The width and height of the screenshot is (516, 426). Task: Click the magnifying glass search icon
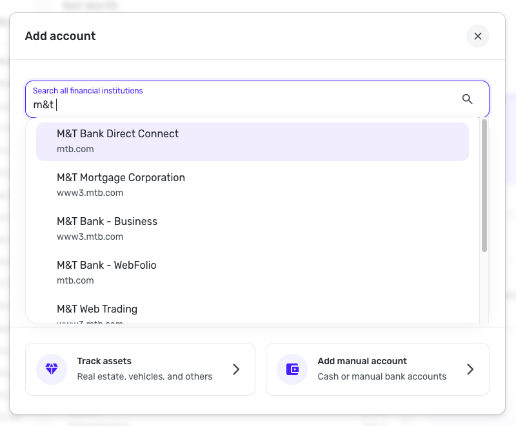pyautogui.click(x=468, y=99)
